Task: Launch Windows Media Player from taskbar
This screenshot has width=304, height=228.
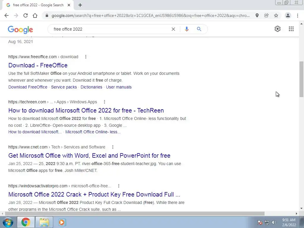Action: 62,222
